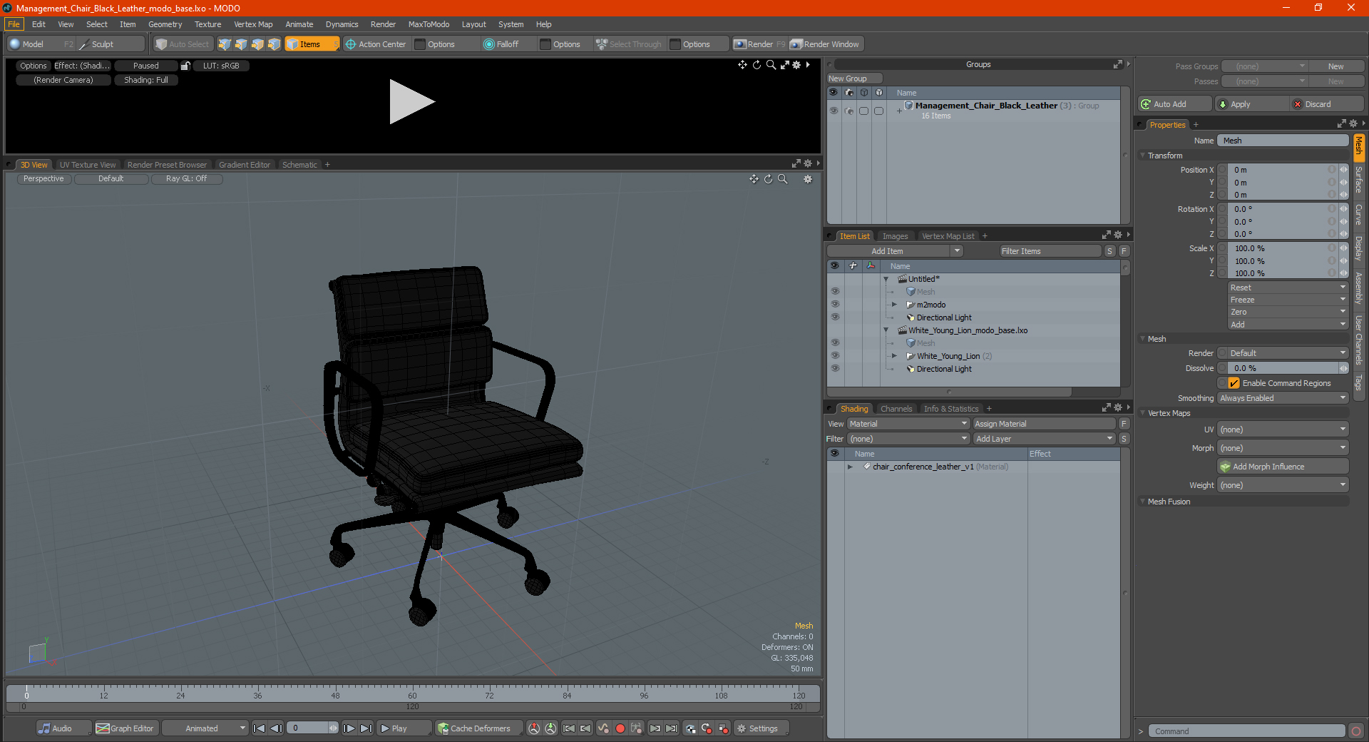
Task: Switch to Edges selection mode
Action: point(241,44)
